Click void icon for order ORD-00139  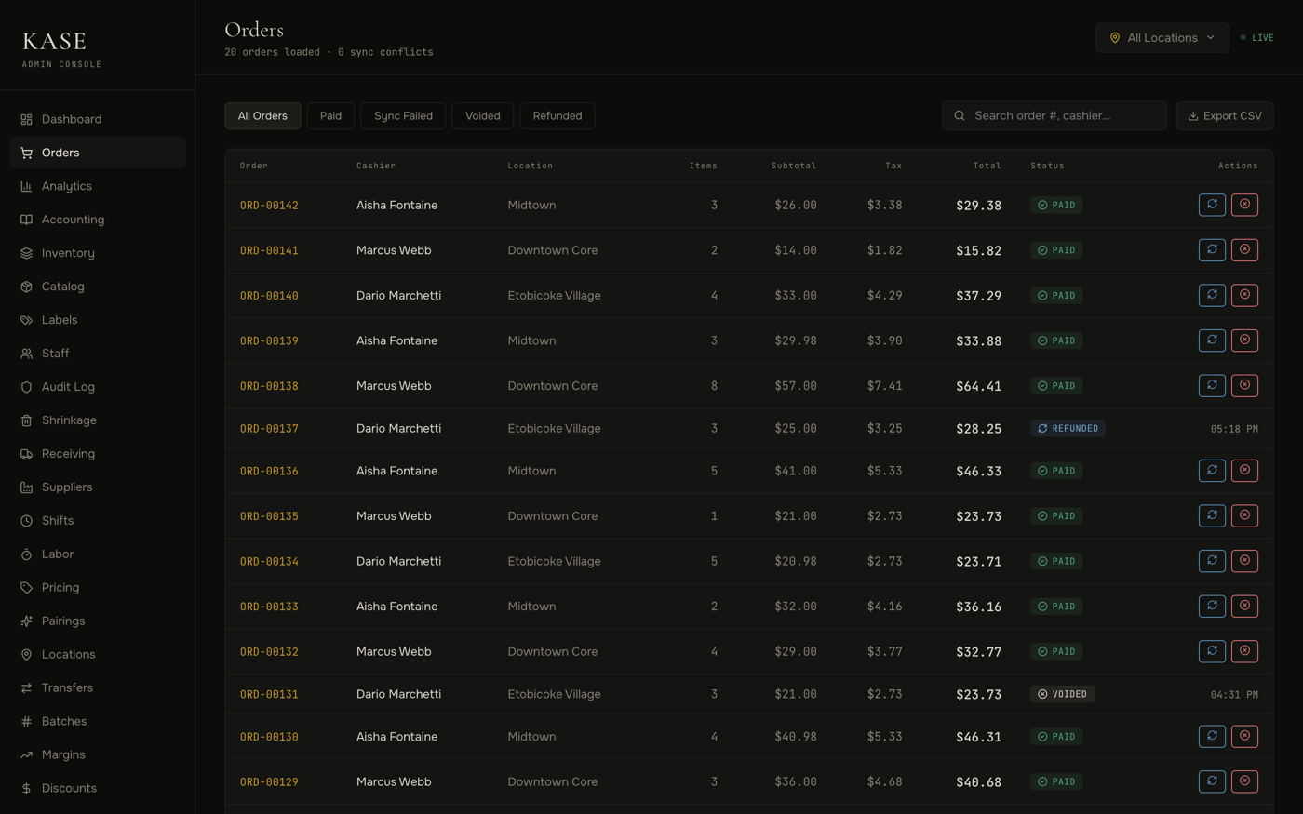[x=1244, y=340]
